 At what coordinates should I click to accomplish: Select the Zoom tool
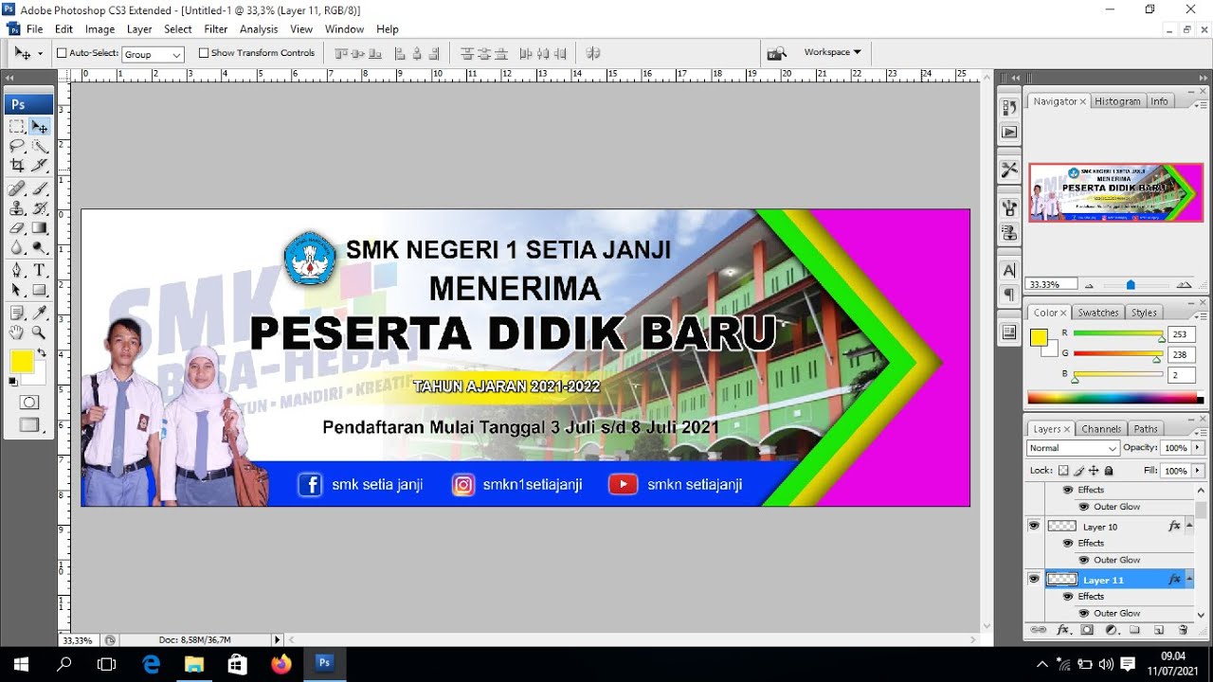40,332
